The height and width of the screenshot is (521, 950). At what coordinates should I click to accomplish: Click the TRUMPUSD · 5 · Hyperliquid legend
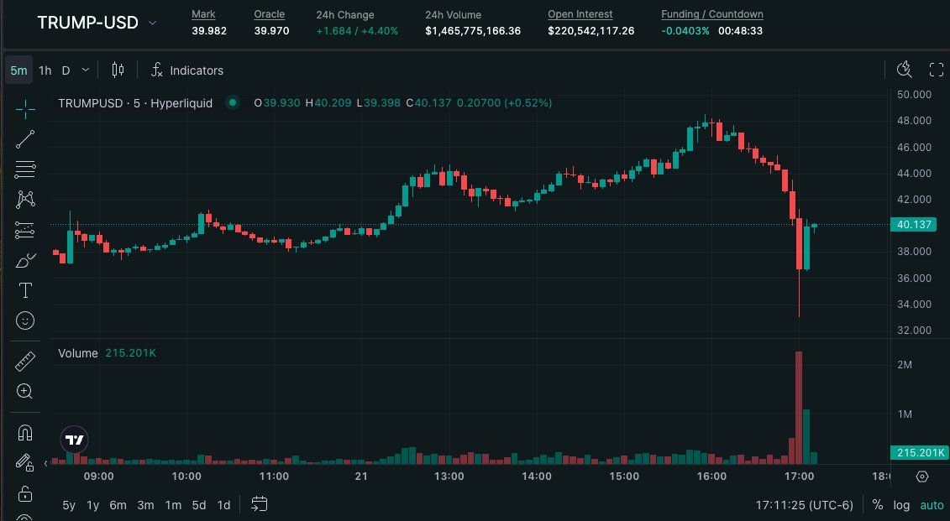point(135,103)
